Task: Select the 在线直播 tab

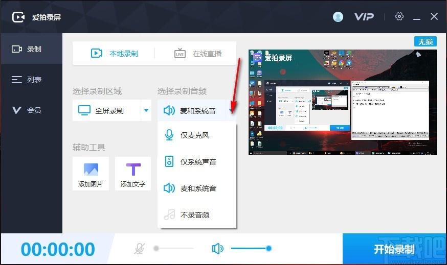Action: [198, 54]
